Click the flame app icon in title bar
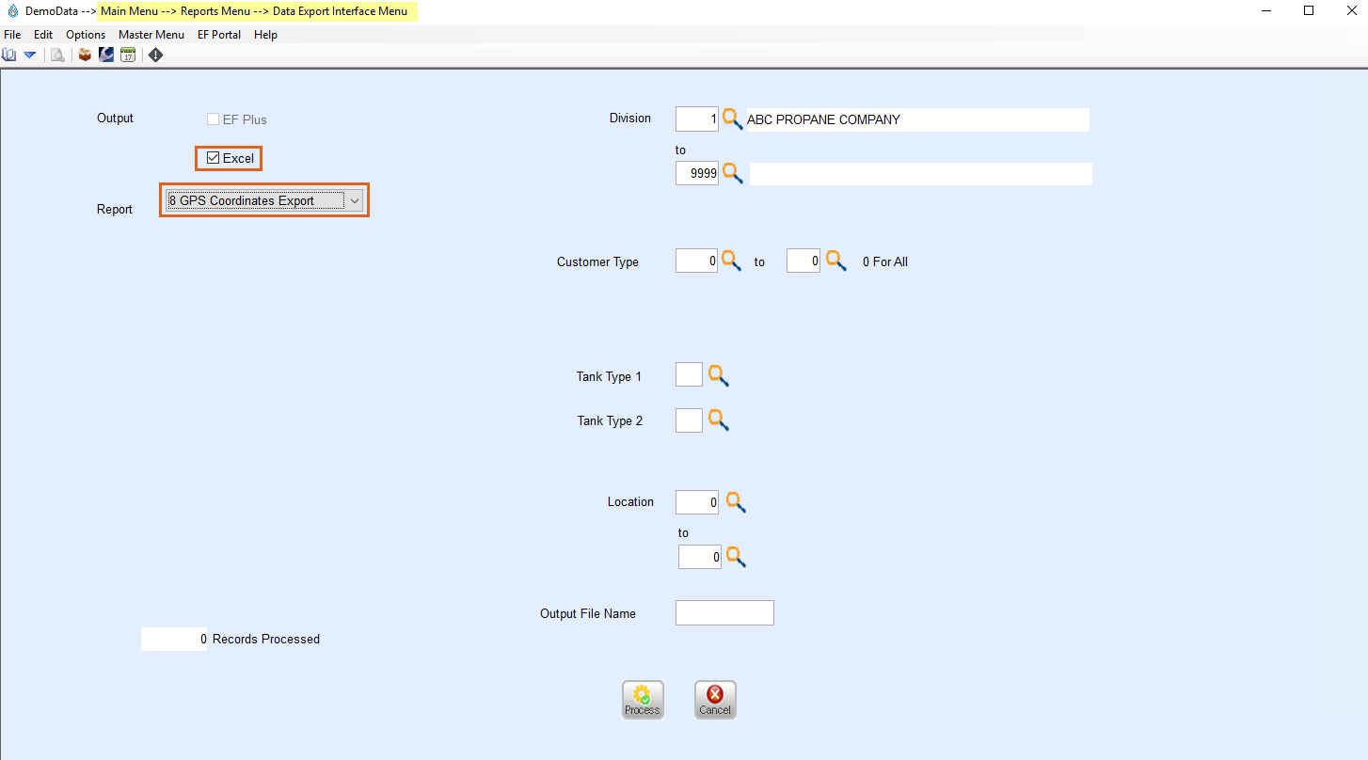Image resolution: width=1368 pixels, height=760 pixels. (x=12, y=11)
